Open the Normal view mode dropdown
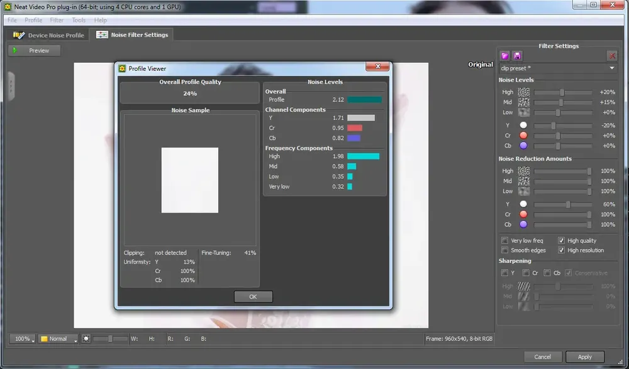The height and width of the screenshot is (369, 629). click(x=58, y=339)
